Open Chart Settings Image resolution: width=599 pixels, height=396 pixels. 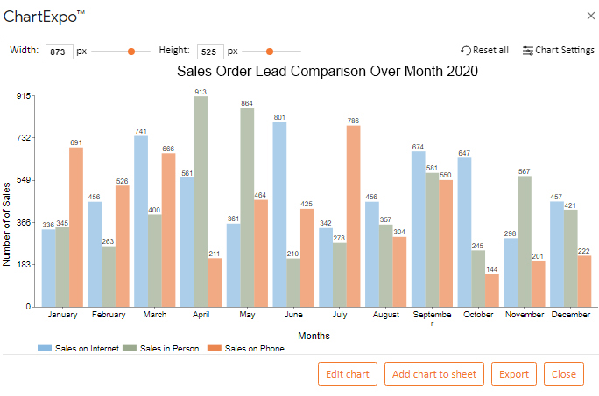click(x=559, y=51)
